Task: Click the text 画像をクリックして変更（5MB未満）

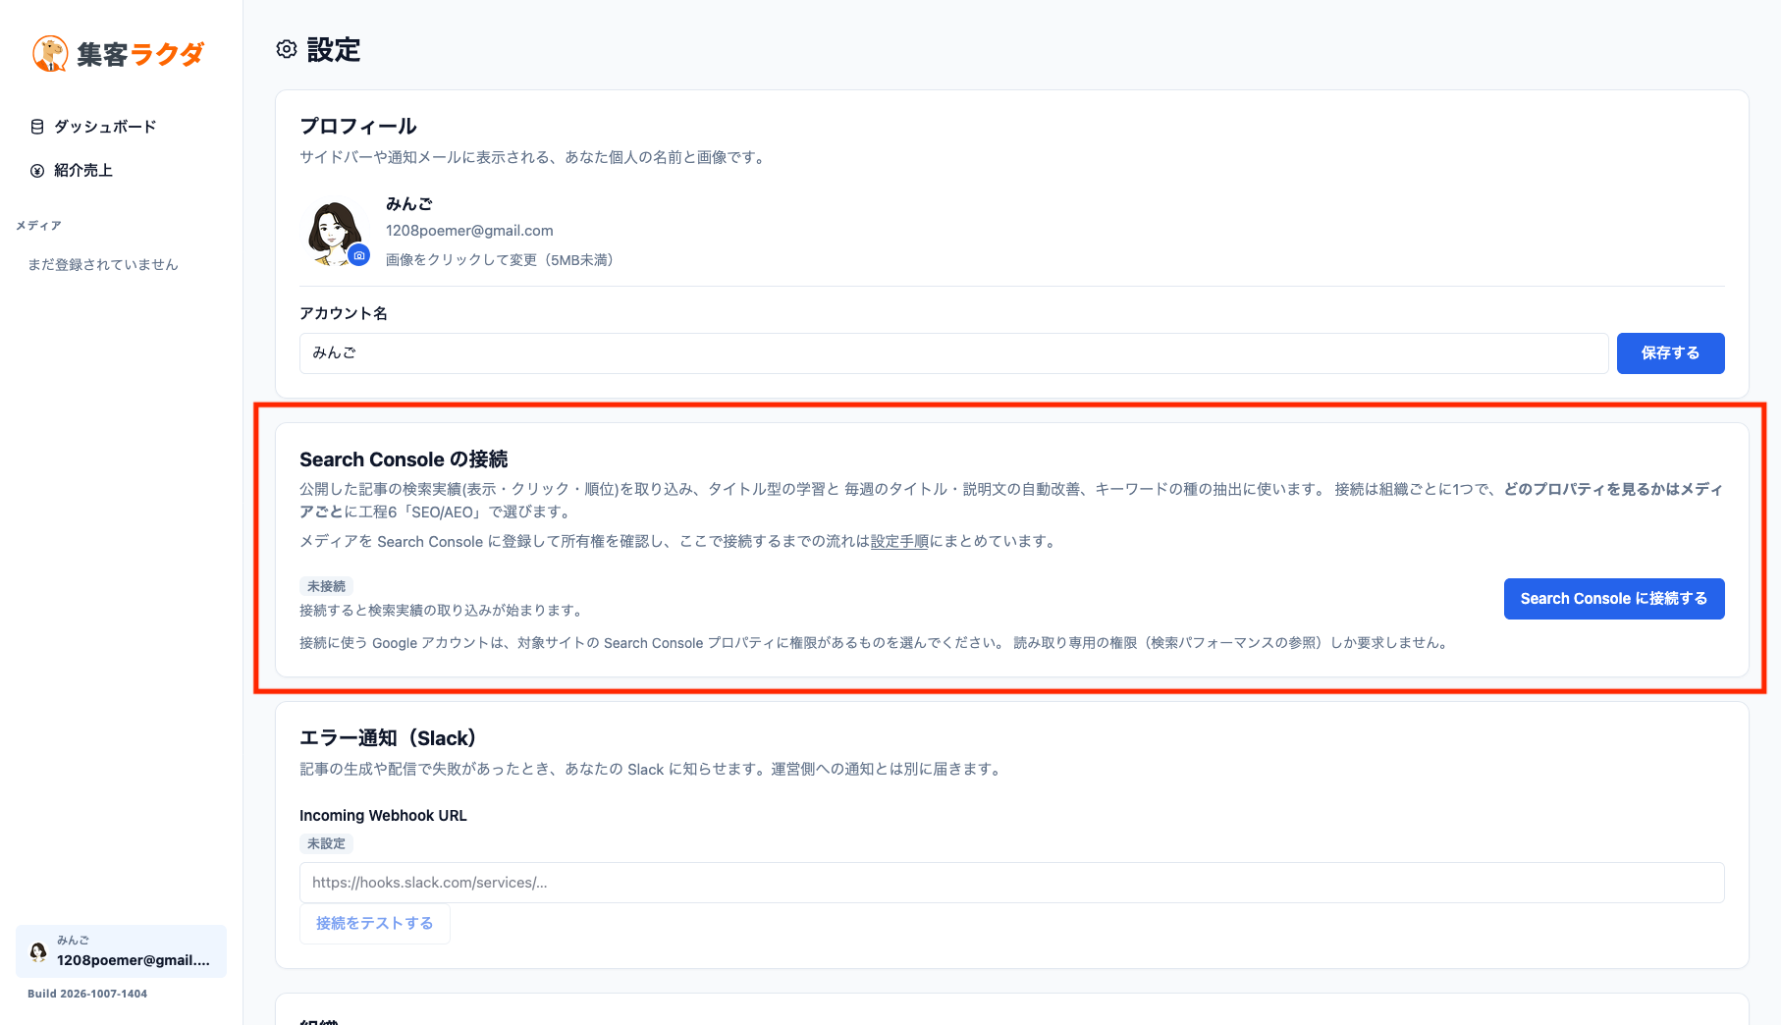Action: pyautogui.click(x=499, y=260)
